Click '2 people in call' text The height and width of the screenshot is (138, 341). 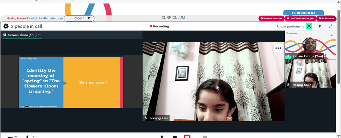[x=27, y=26]
